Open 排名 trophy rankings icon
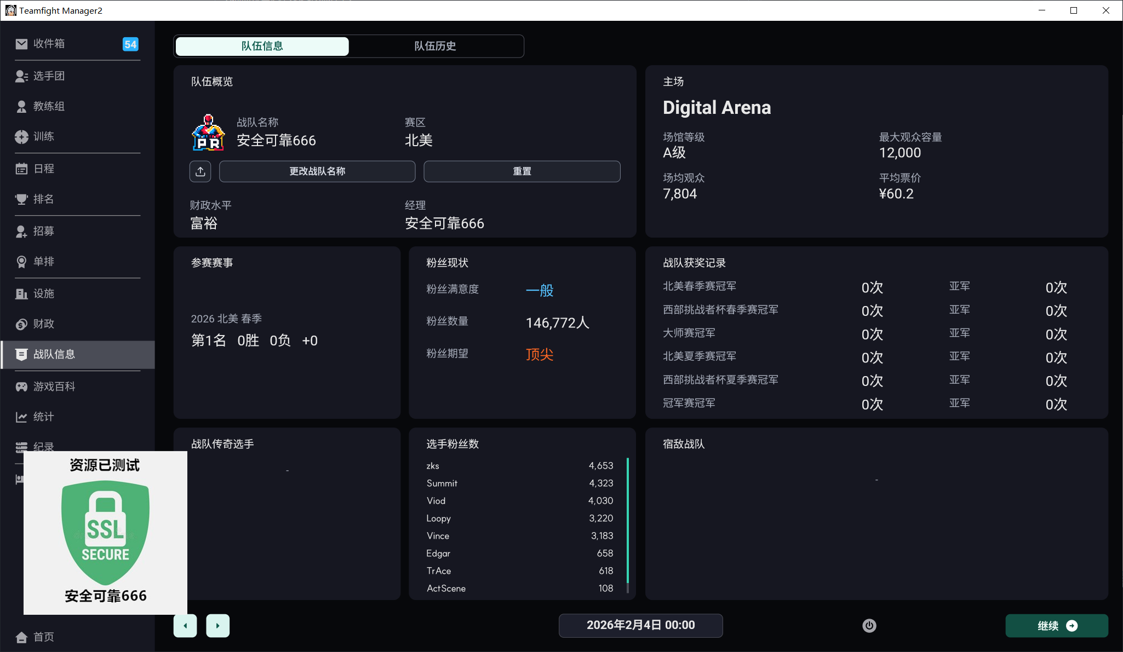 (21, 199)
